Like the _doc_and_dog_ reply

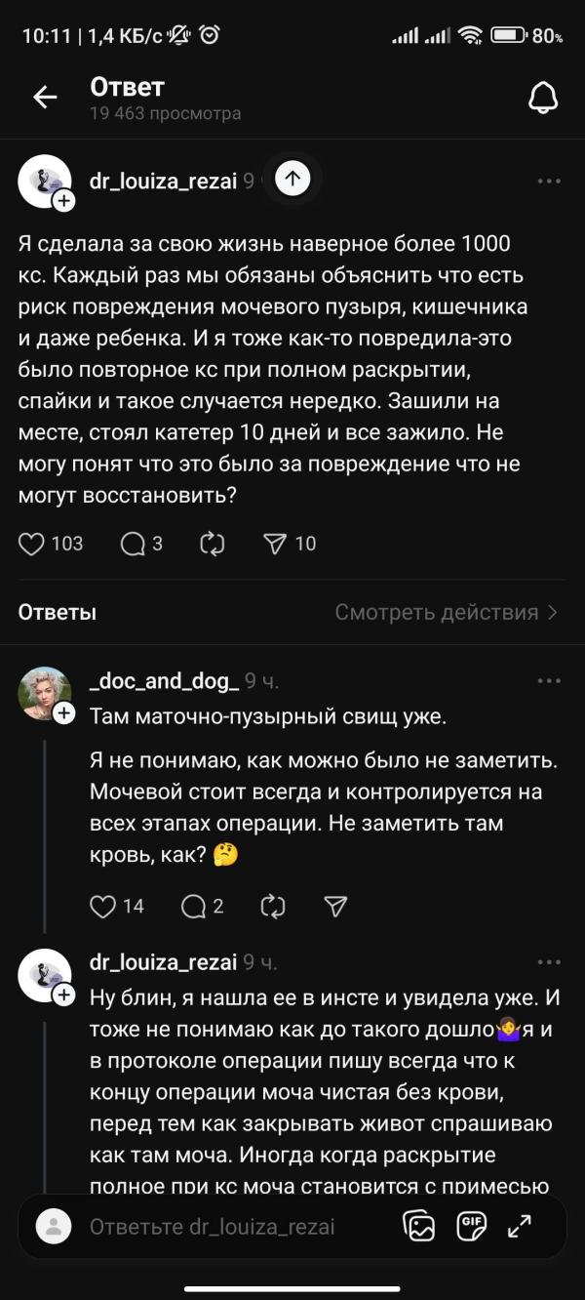(103, 907)
